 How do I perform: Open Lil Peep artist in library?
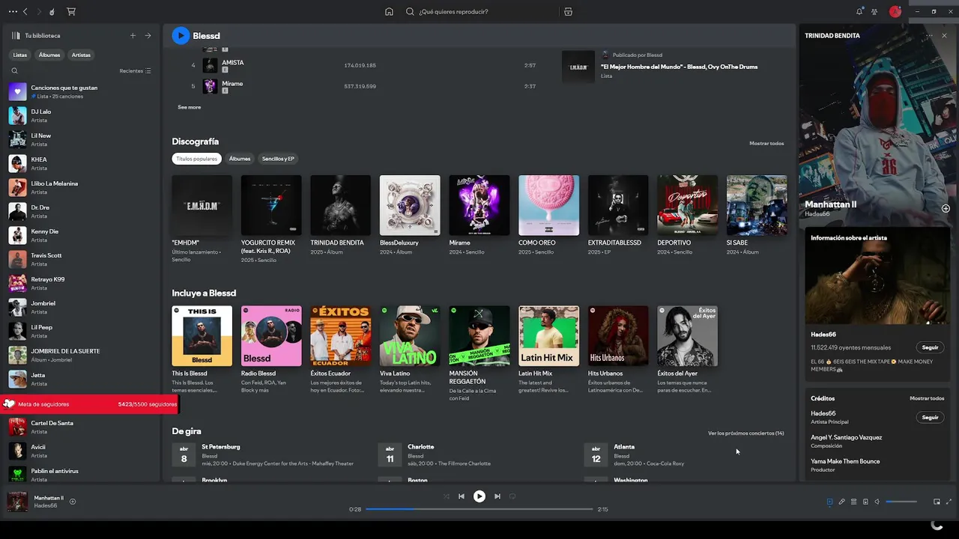[x=80, y=331]
